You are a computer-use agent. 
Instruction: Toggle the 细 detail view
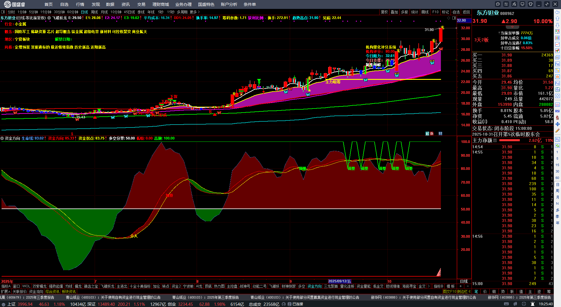coord(494,292)
